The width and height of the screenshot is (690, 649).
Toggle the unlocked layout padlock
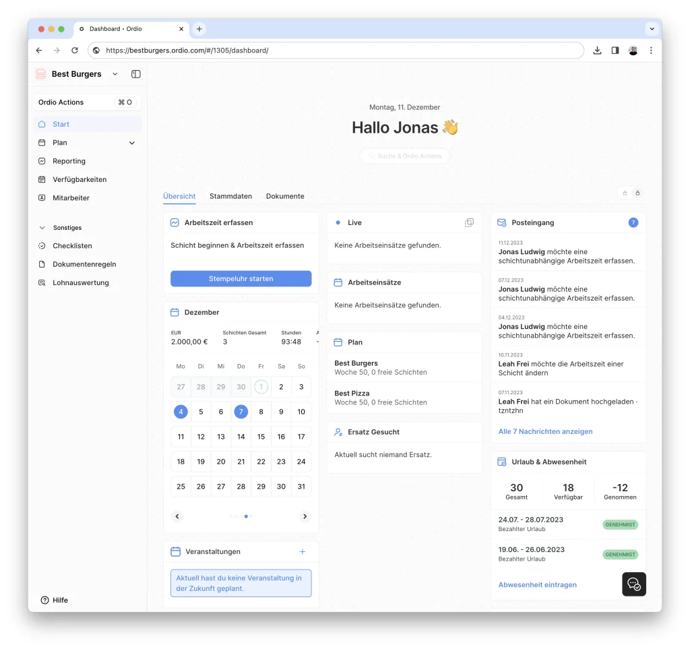pyautogui.click(x=625, y=193)
